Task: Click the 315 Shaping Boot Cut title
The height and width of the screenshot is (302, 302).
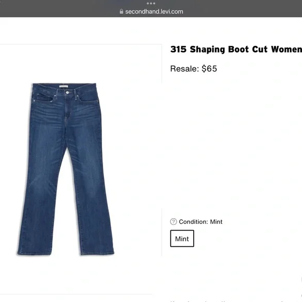Action: point(236,49)
